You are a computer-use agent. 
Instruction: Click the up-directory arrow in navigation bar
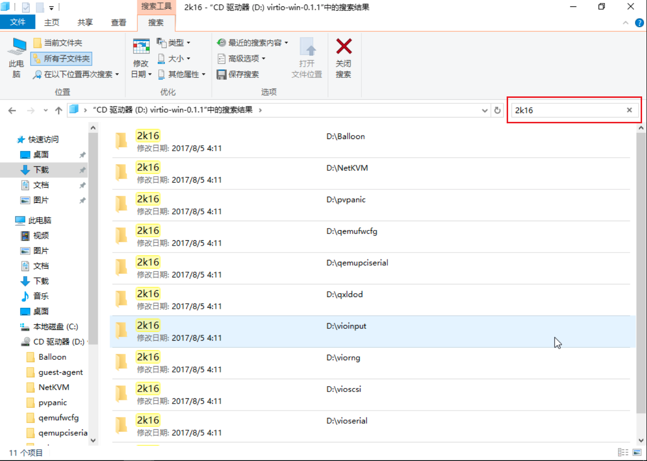[x=59, y=110]
